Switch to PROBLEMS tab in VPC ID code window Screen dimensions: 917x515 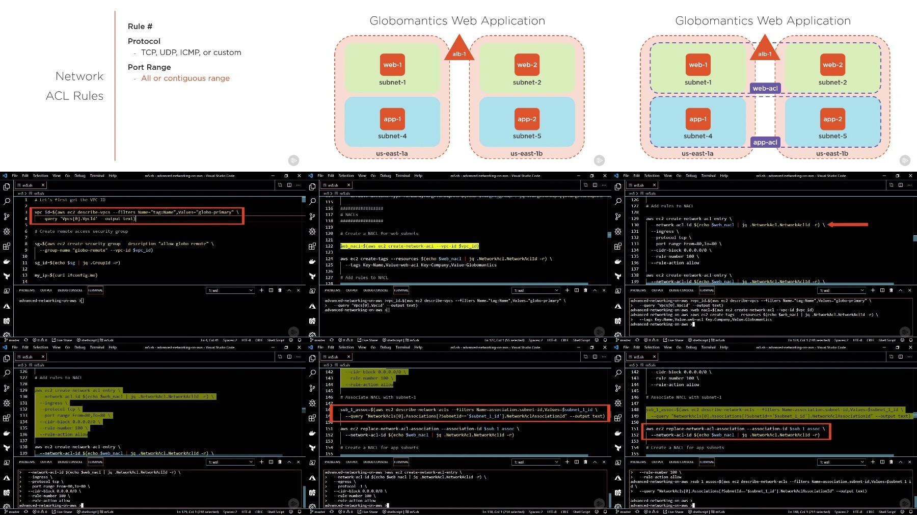pyautogui.click(x=26, y=290)
